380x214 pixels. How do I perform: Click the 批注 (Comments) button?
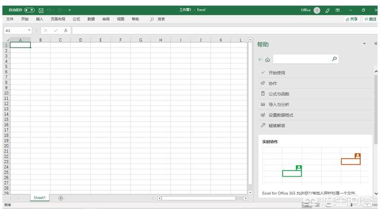pyautogui.click(x=370, y=19)
